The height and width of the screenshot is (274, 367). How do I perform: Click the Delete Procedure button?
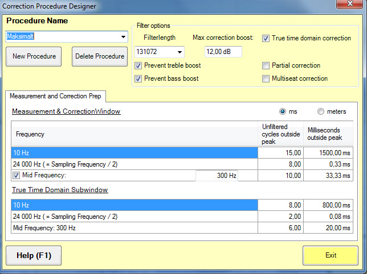click(100, 56)
